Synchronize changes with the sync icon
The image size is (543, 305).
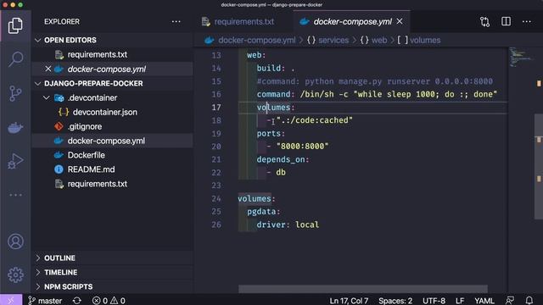pyautogui.click(x=77, y=301)
